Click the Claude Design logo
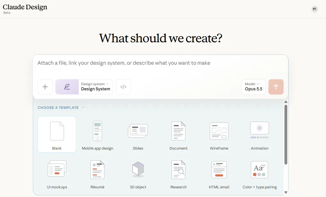The image size is (326, 197). [x=25, y=7]
